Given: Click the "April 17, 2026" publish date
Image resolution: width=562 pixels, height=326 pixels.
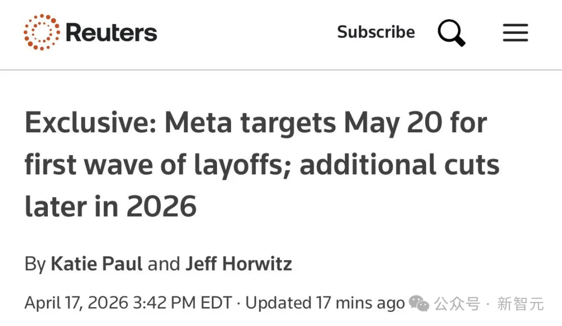Looking at the screenshot, I should (78, 303).
